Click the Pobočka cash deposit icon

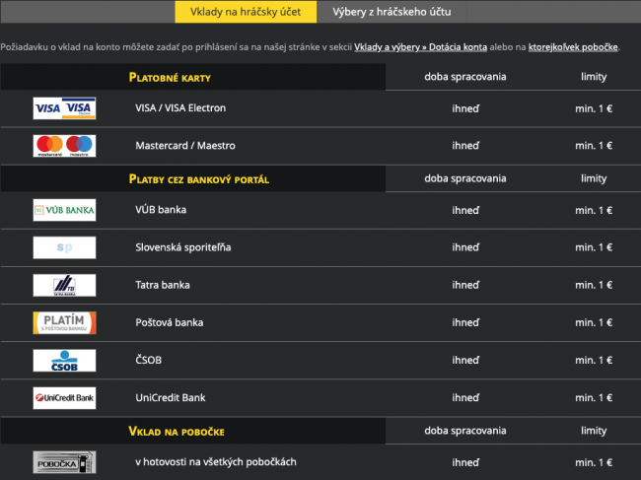(64, 462)
